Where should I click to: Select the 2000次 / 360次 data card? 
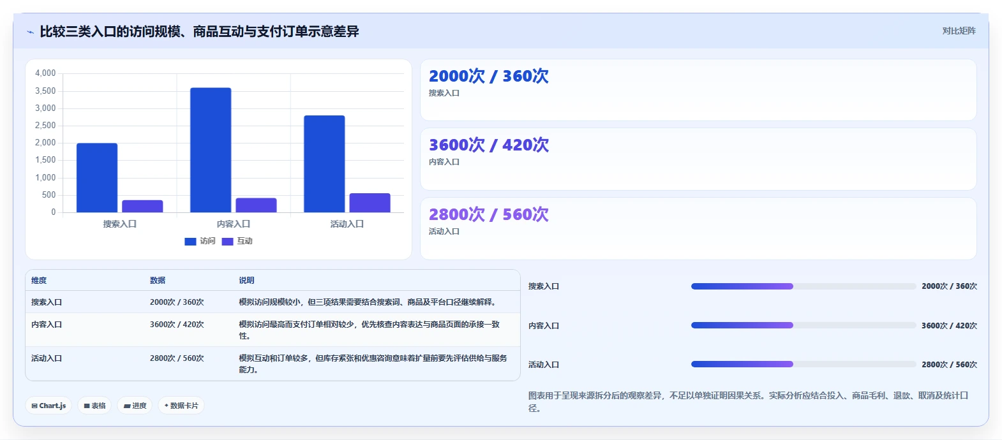[x=698, y=90]
